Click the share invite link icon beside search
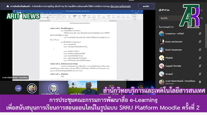The height and width of the screenshot is (115, 207). pos(201,18)
